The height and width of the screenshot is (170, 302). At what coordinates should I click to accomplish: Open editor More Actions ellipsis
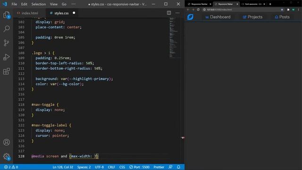point(177,13)
